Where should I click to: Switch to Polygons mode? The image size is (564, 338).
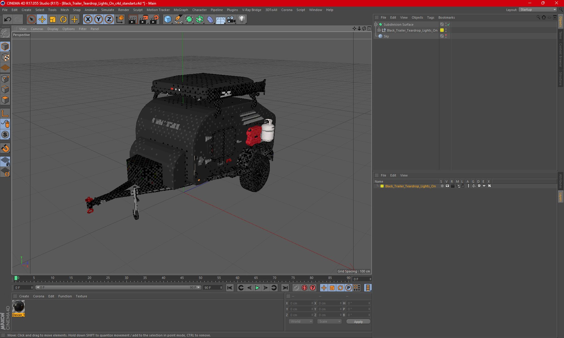tap(5, 100)
